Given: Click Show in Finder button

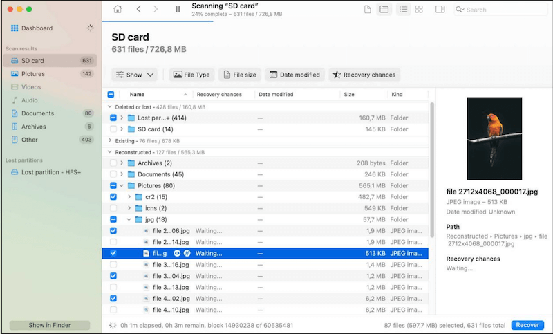Looking at the screenshot, I should (50, 325).
